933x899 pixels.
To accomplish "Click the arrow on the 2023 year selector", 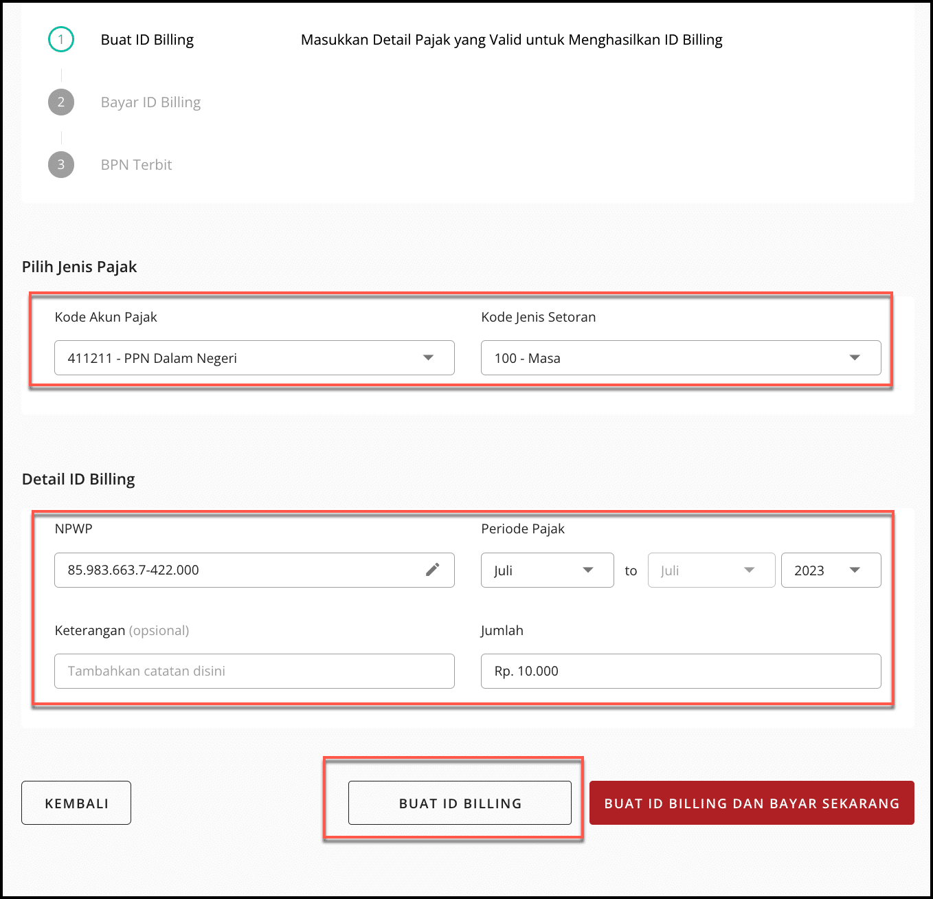I will pyautogui.click(x=855, y=570).
